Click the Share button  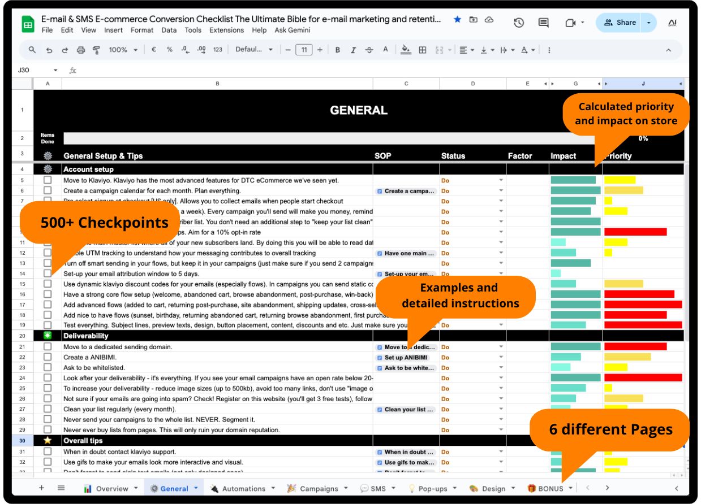[620, 23]
